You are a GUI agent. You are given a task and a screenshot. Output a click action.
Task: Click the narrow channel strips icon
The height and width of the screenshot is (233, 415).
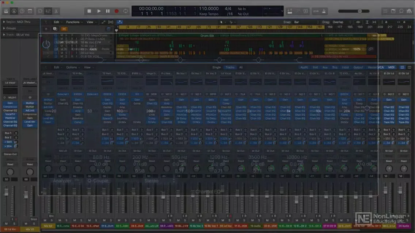402,67
